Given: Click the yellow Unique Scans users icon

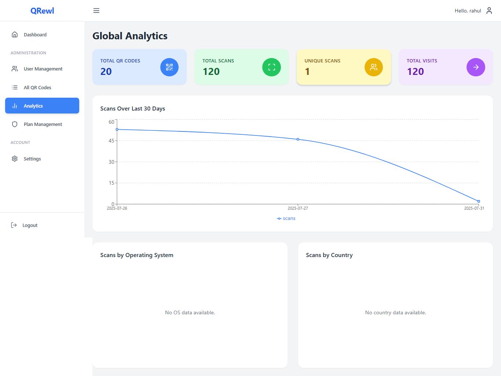Looking at the screenshot, I should click(373, 67).
